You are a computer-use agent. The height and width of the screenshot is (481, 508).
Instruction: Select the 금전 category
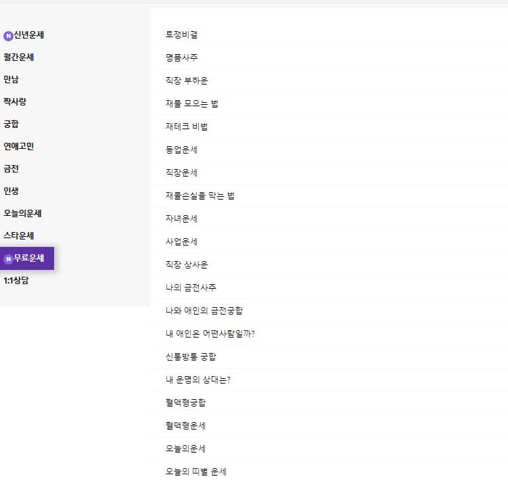click(x=11, y=169)
